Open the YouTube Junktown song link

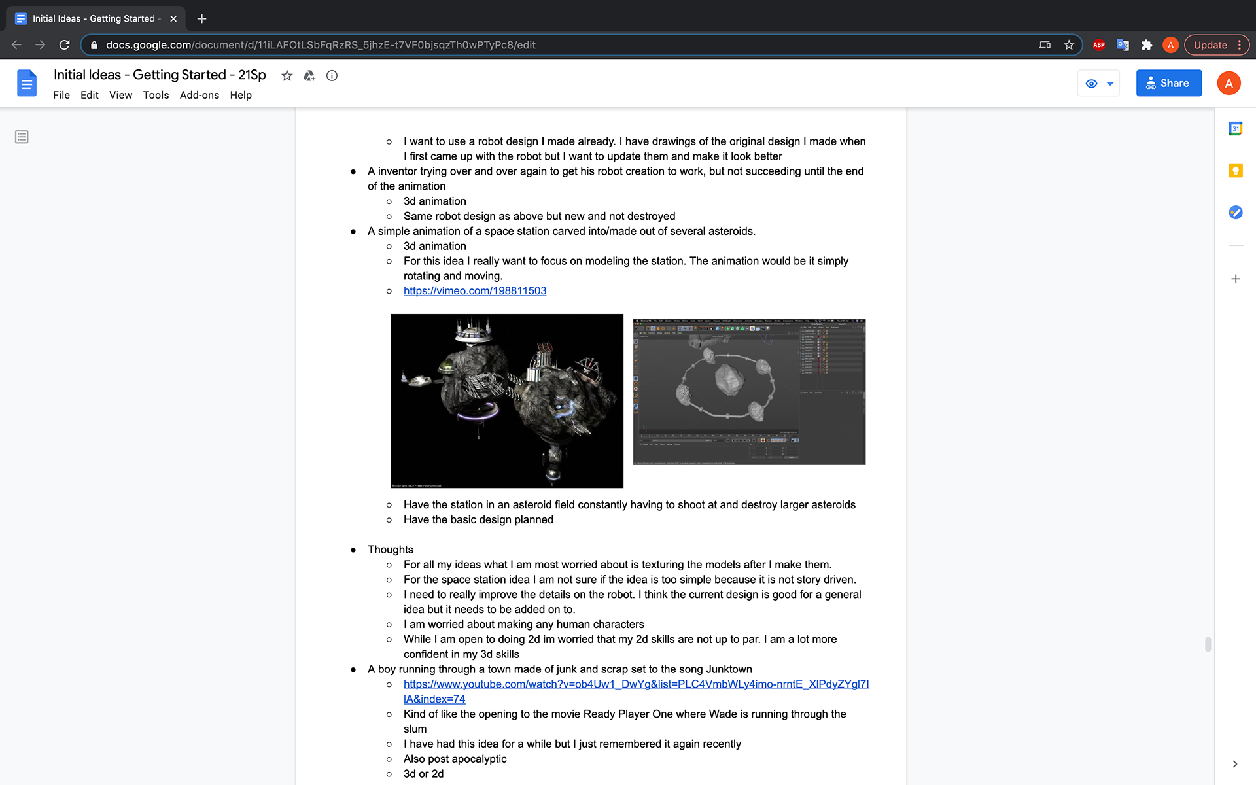(x=636, y=691)
